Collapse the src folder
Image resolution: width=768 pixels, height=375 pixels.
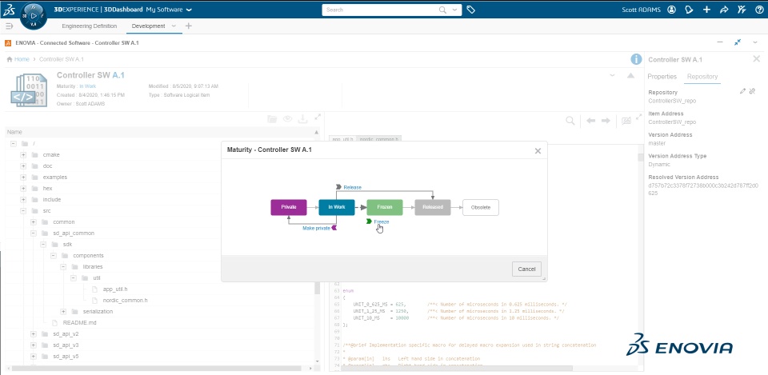click(x=23, y=211)
